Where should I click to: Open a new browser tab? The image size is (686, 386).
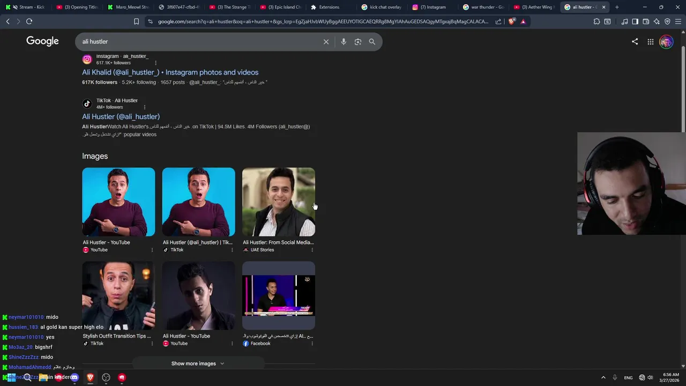(617, 7)
